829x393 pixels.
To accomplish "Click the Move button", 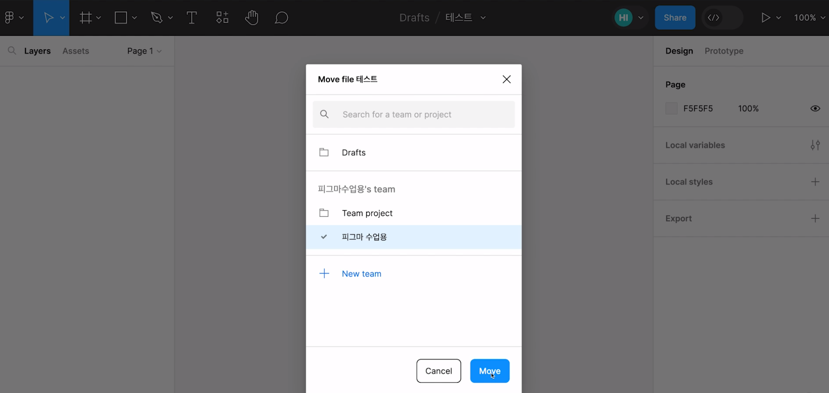I will [x=490, y=371].
